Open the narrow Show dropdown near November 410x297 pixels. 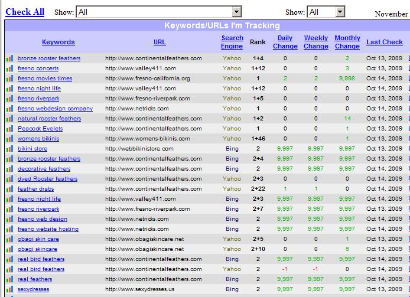326,12
